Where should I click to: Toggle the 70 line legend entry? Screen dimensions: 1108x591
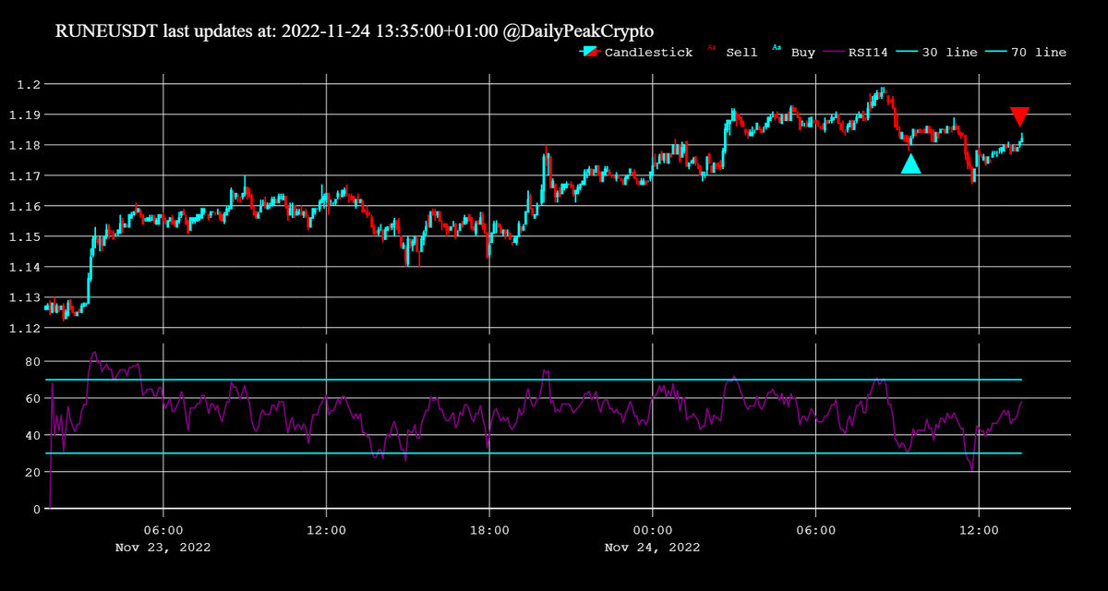click(x=1026, y=53)
